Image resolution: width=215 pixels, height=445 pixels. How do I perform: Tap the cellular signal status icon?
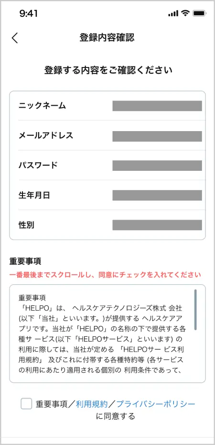pos(173,13)
